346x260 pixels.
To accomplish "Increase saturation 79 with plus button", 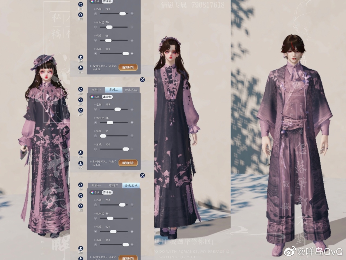I will (132, 27).
